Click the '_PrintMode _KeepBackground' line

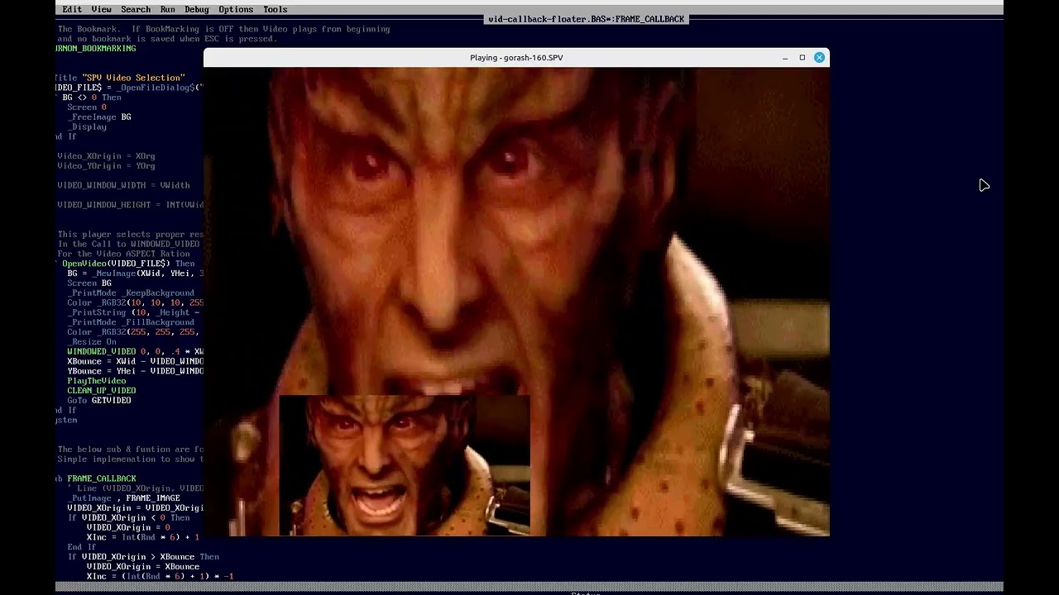(x=131, y=293)
